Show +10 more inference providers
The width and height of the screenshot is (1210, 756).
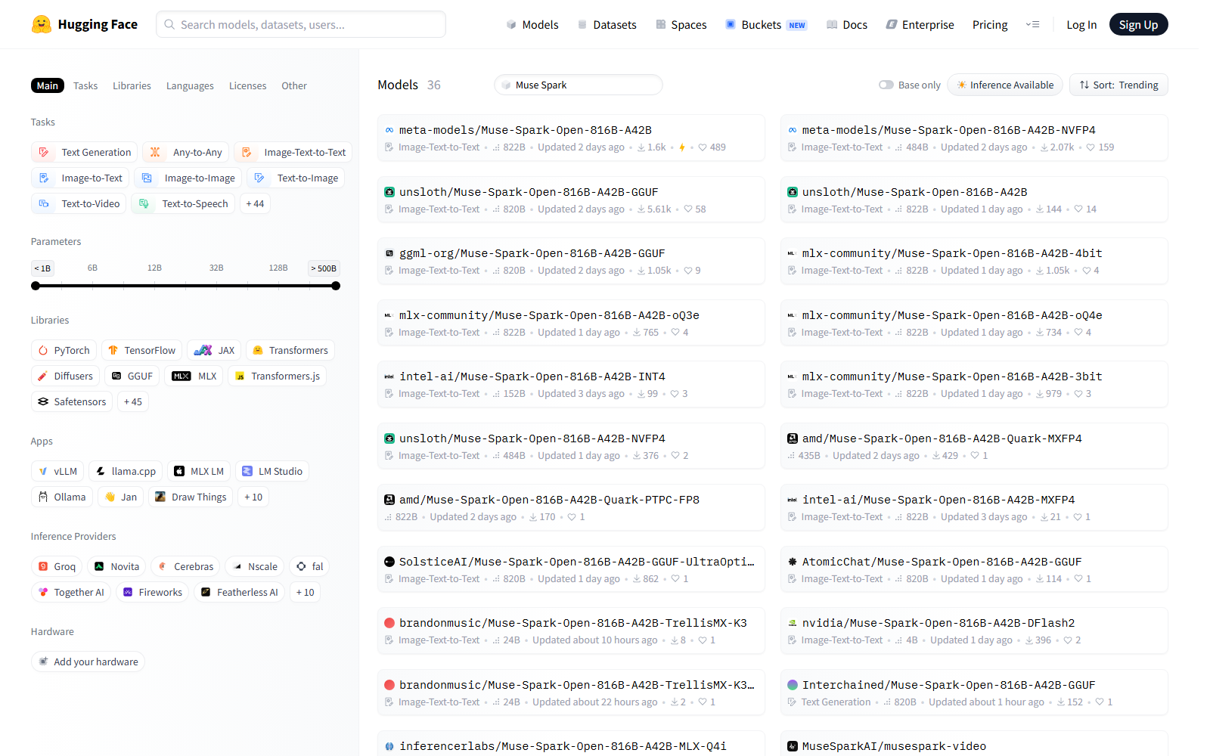click(x=305, y=592)
